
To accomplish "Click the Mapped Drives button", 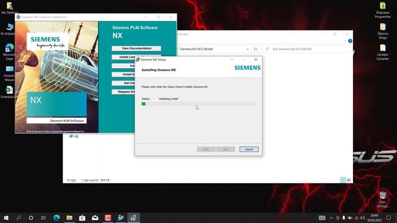I will tap(123, 92).
